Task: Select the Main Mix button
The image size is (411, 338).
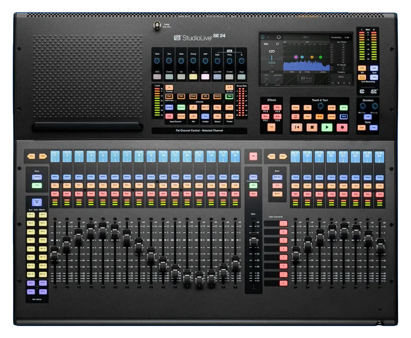Action: pyautogui.click(x=37, y=202)
